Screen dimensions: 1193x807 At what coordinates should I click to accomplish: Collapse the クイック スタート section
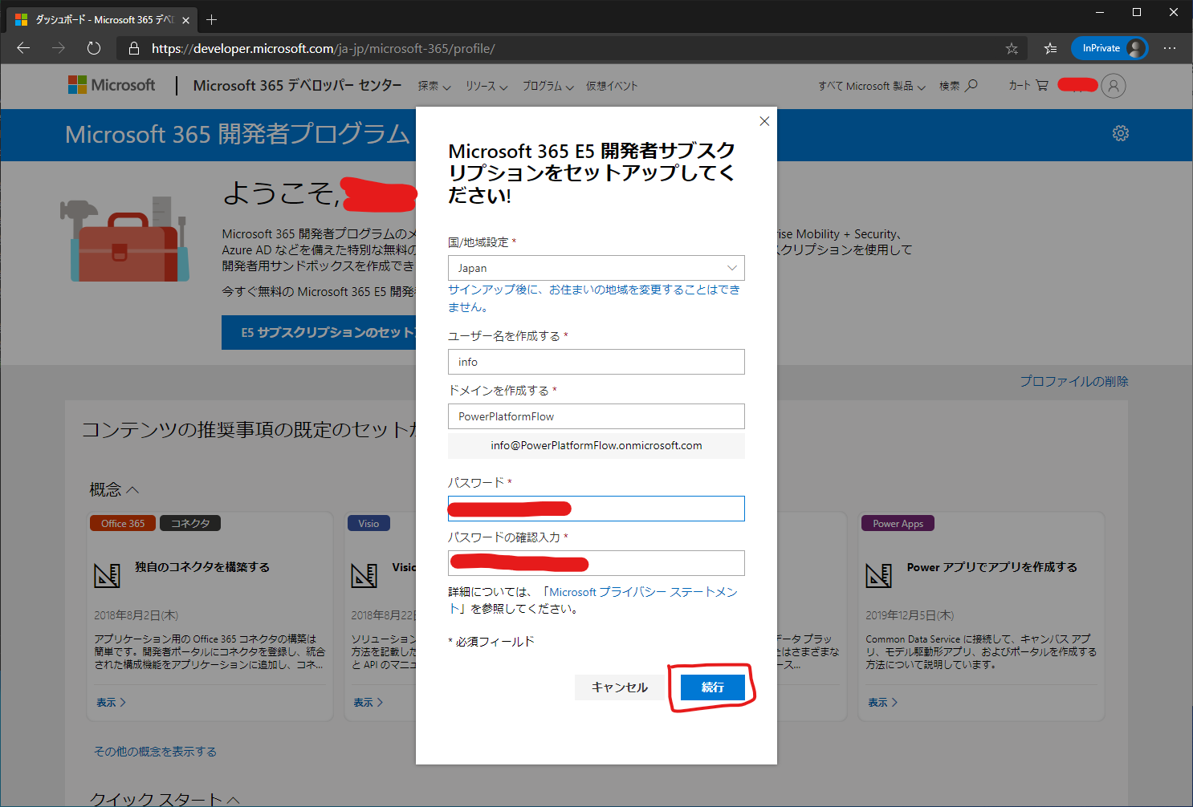(x=165, y=799)
